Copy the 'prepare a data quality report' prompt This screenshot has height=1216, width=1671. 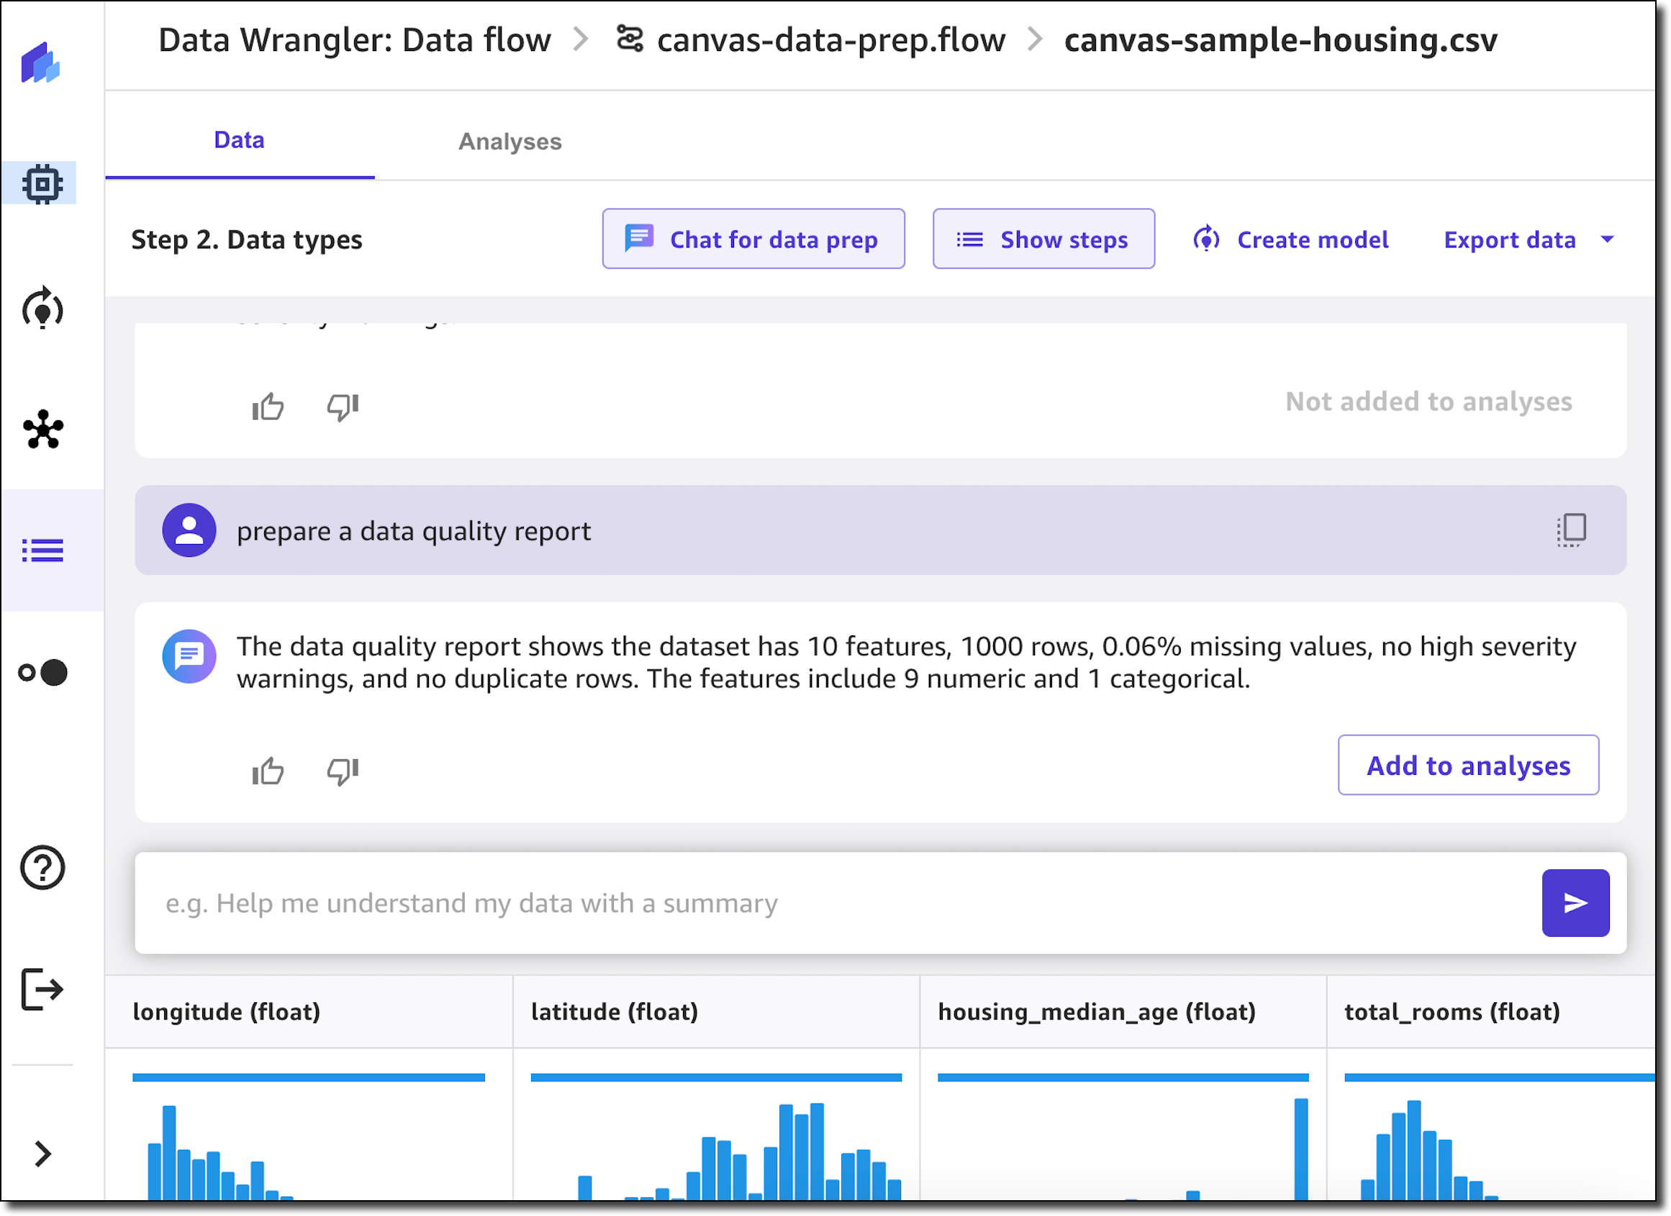tap(1571, 530)
